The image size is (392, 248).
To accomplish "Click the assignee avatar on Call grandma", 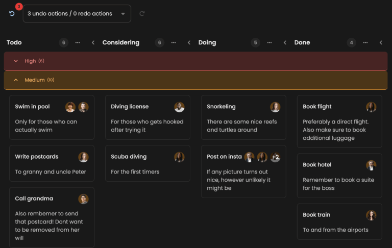I will (x=84, y=199).
